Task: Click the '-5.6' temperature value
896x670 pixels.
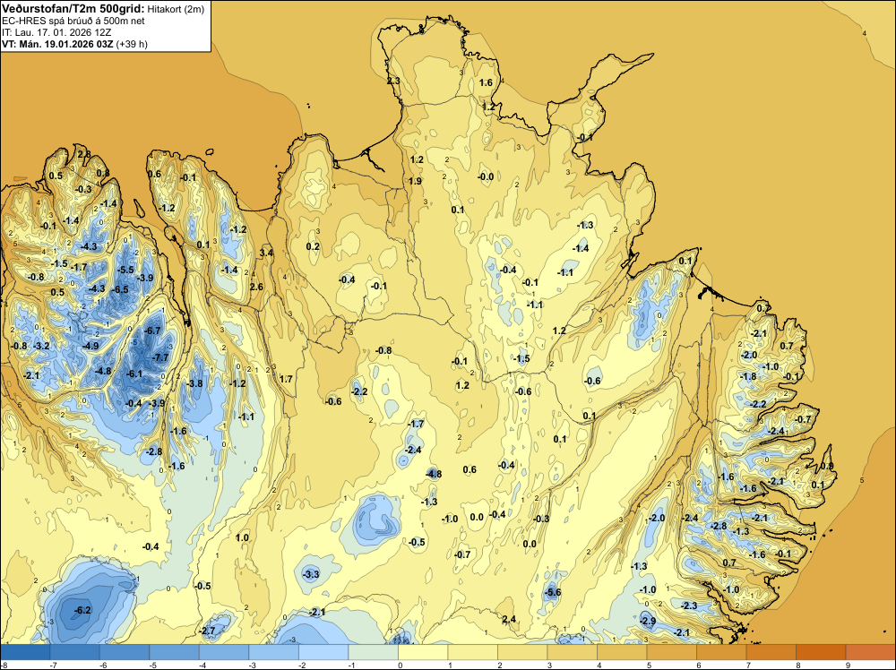Action: point(553,592)
